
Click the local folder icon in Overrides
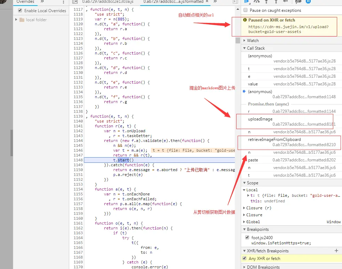tap(22, 20)
